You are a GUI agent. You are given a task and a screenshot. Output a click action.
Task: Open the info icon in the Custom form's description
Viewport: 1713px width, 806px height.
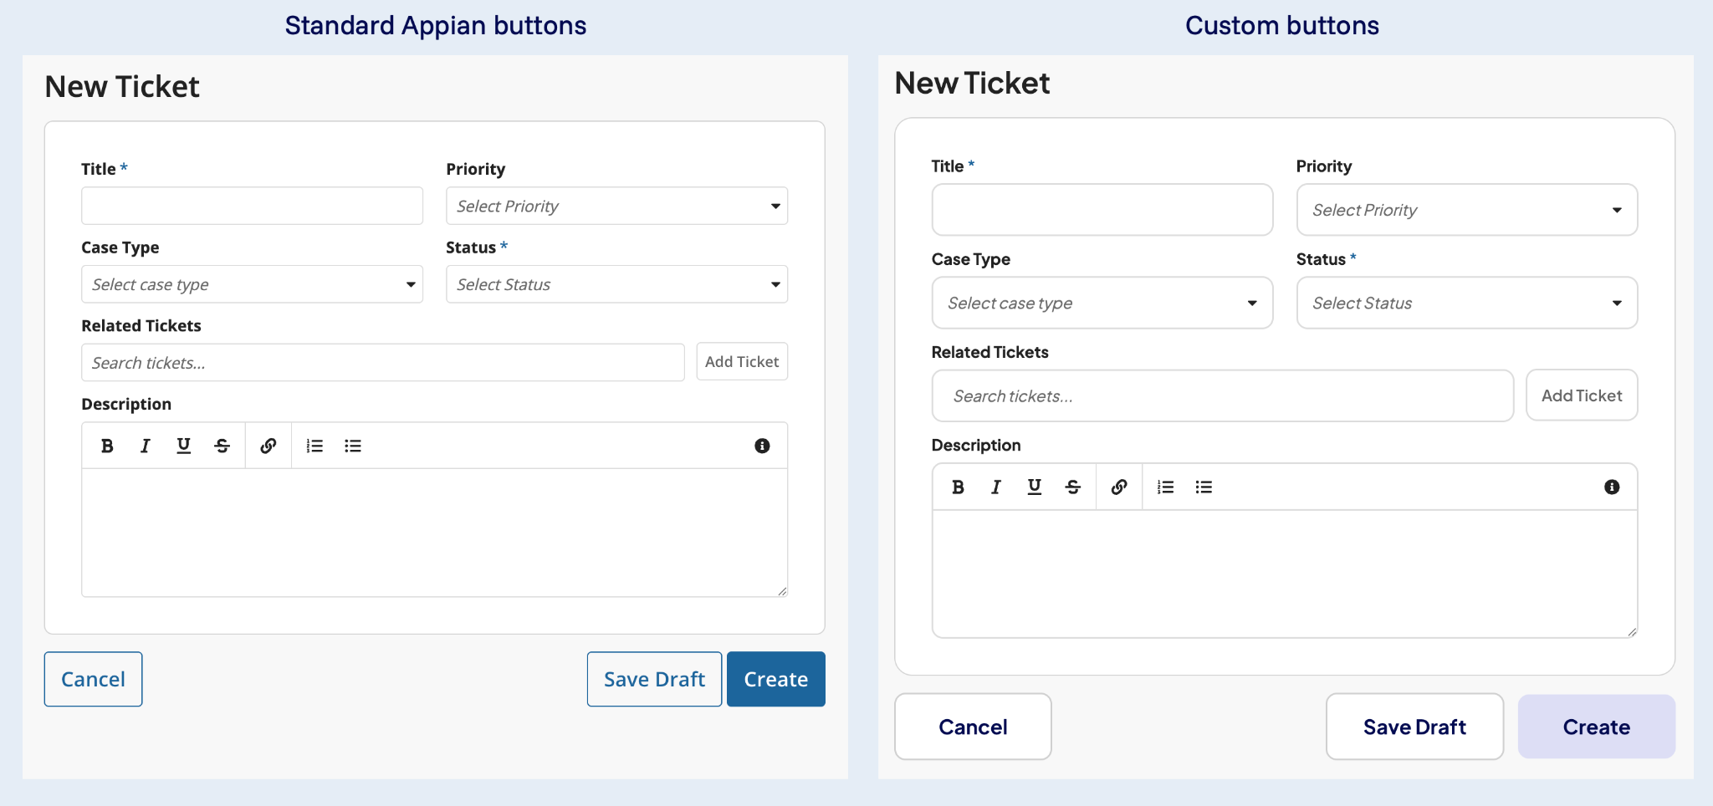[x=1612, y=487]
